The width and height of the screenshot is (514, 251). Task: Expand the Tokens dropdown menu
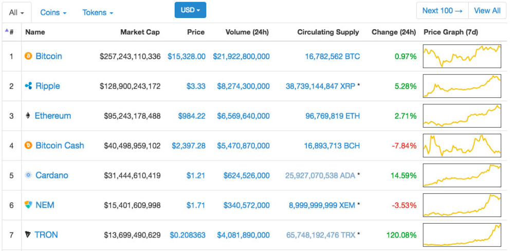(x=98, y=12)
